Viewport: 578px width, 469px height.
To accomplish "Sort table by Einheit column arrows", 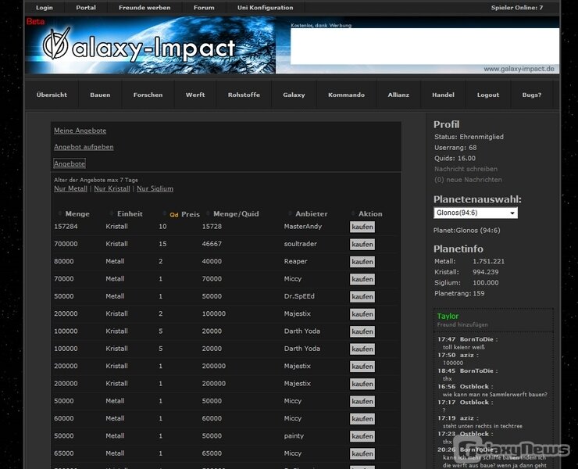I will [x=112, y=213].
